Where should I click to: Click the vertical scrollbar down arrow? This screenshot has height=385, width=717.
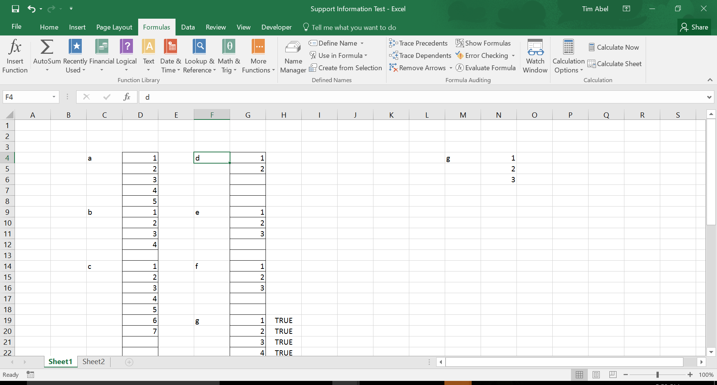(711, 352)
